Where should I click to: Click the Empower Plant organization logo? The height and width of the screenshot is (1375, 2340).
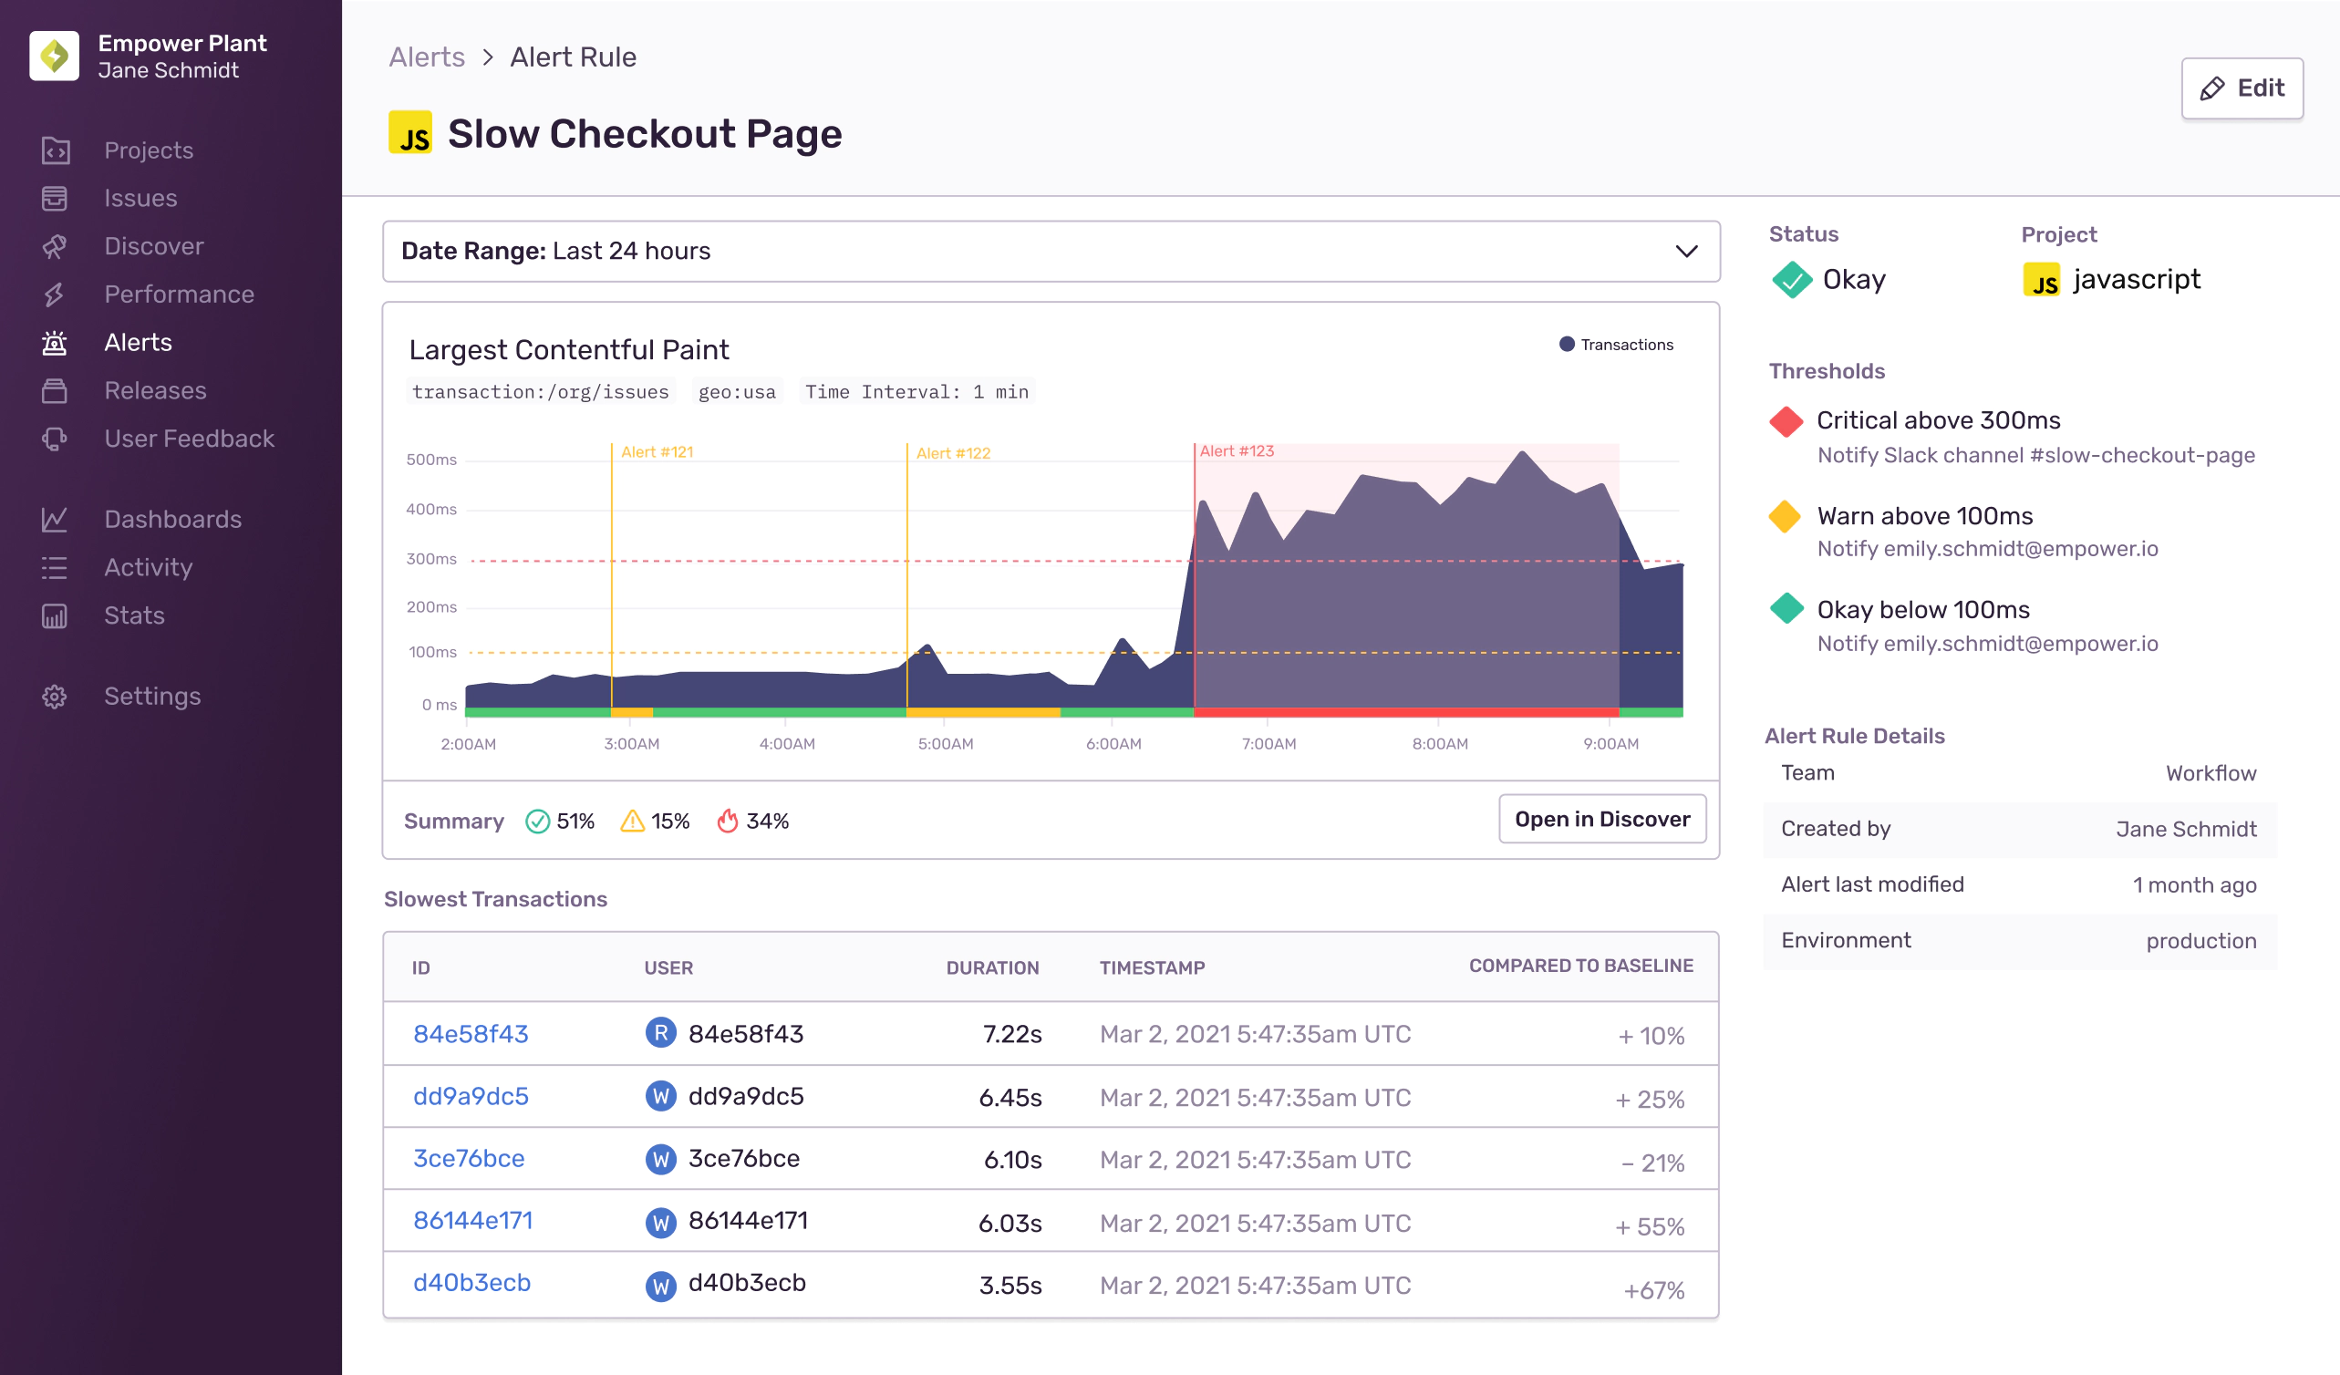(x=54, y=57)
